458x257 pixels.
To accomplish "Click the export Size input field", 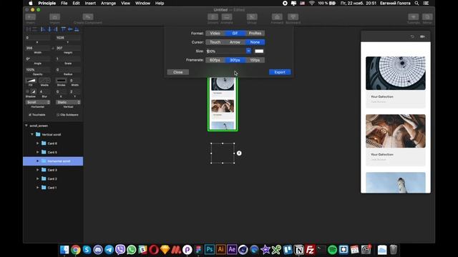I will coord(226,51).
